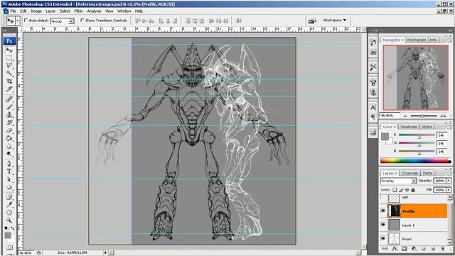Switch to the Histogram tab
Screen dimensions: 455x256
coord(417,40)
